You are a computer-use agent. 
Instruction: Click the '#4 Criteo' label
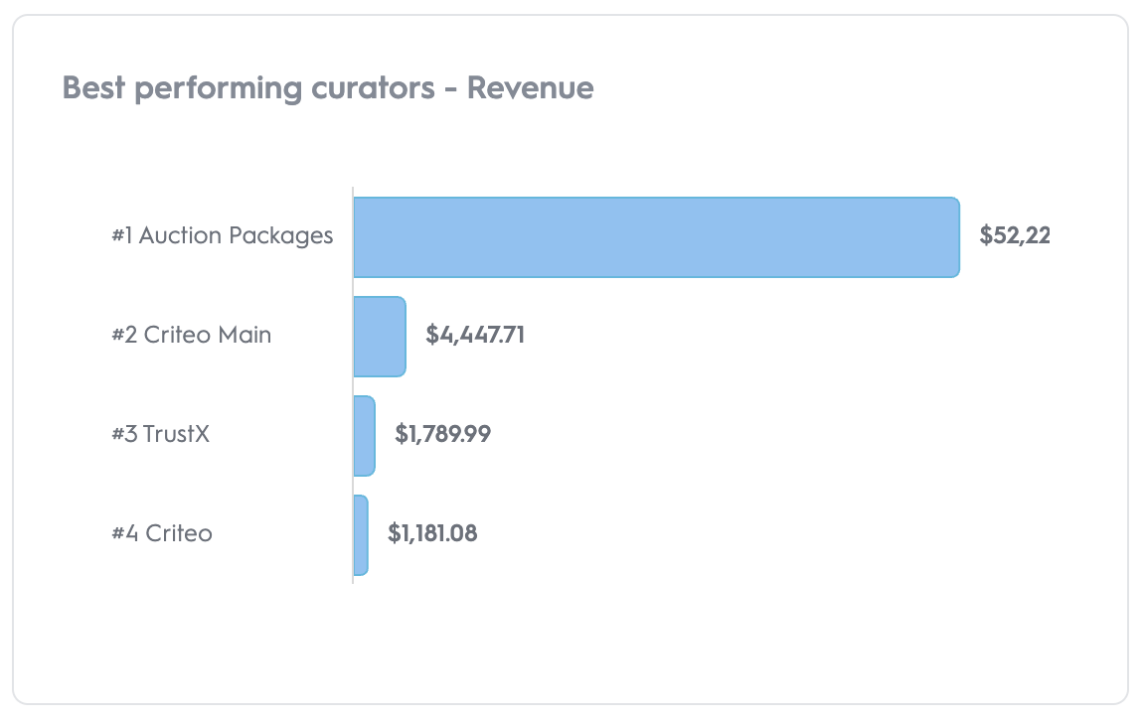[162, 533]
